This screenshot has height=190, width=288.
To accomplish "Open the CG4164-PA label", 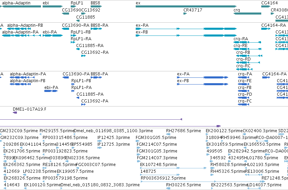I will coord(274,74).
